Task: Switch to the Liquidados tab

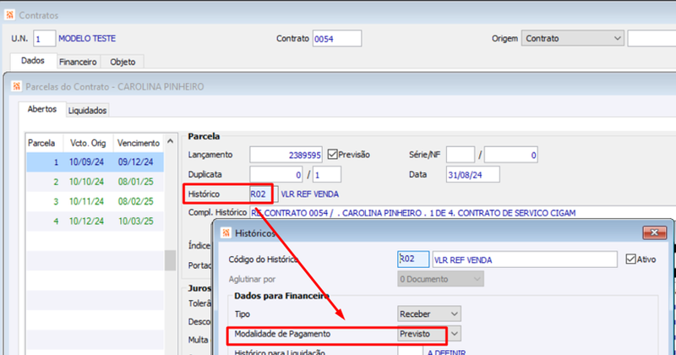Action: [87, 111]
